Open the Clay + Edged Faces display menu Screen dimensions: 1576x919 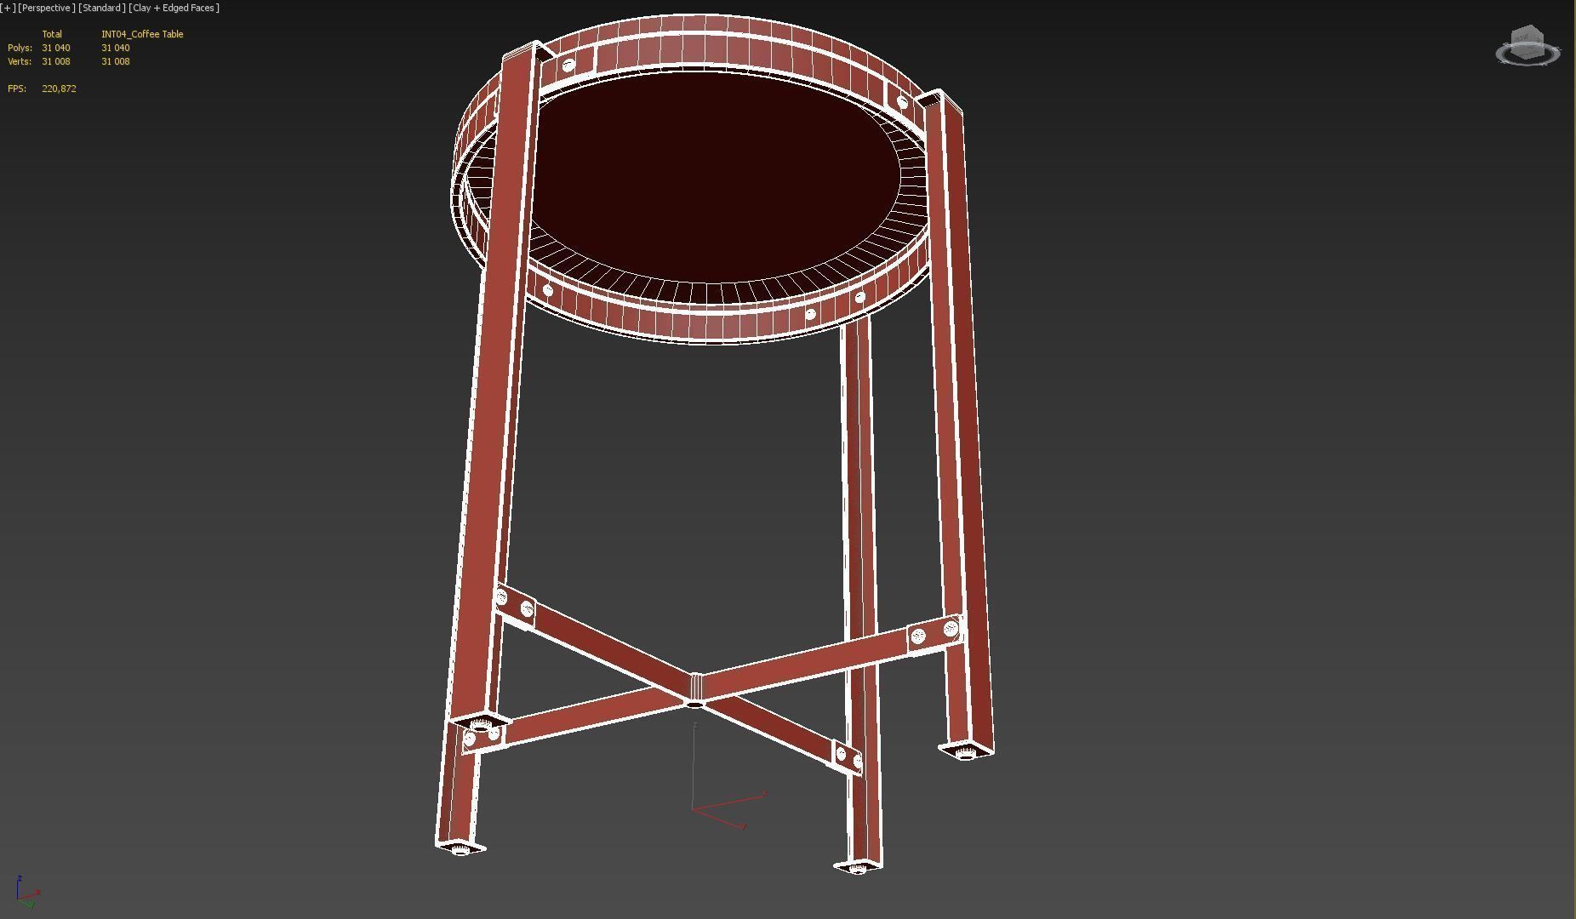174,8
